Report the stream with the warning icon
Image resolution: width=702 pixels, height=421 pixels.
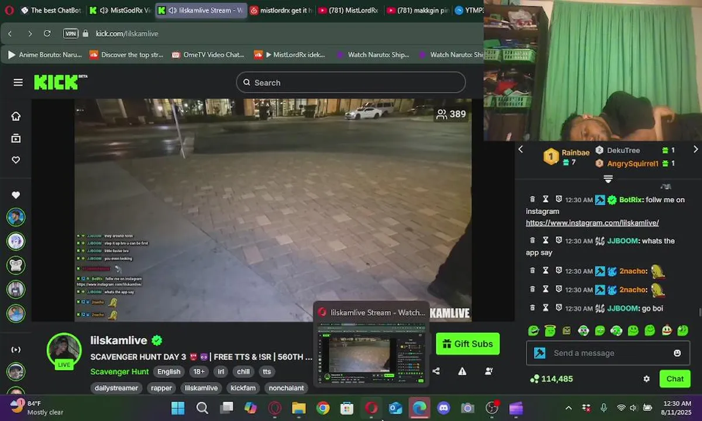point(462,371)
